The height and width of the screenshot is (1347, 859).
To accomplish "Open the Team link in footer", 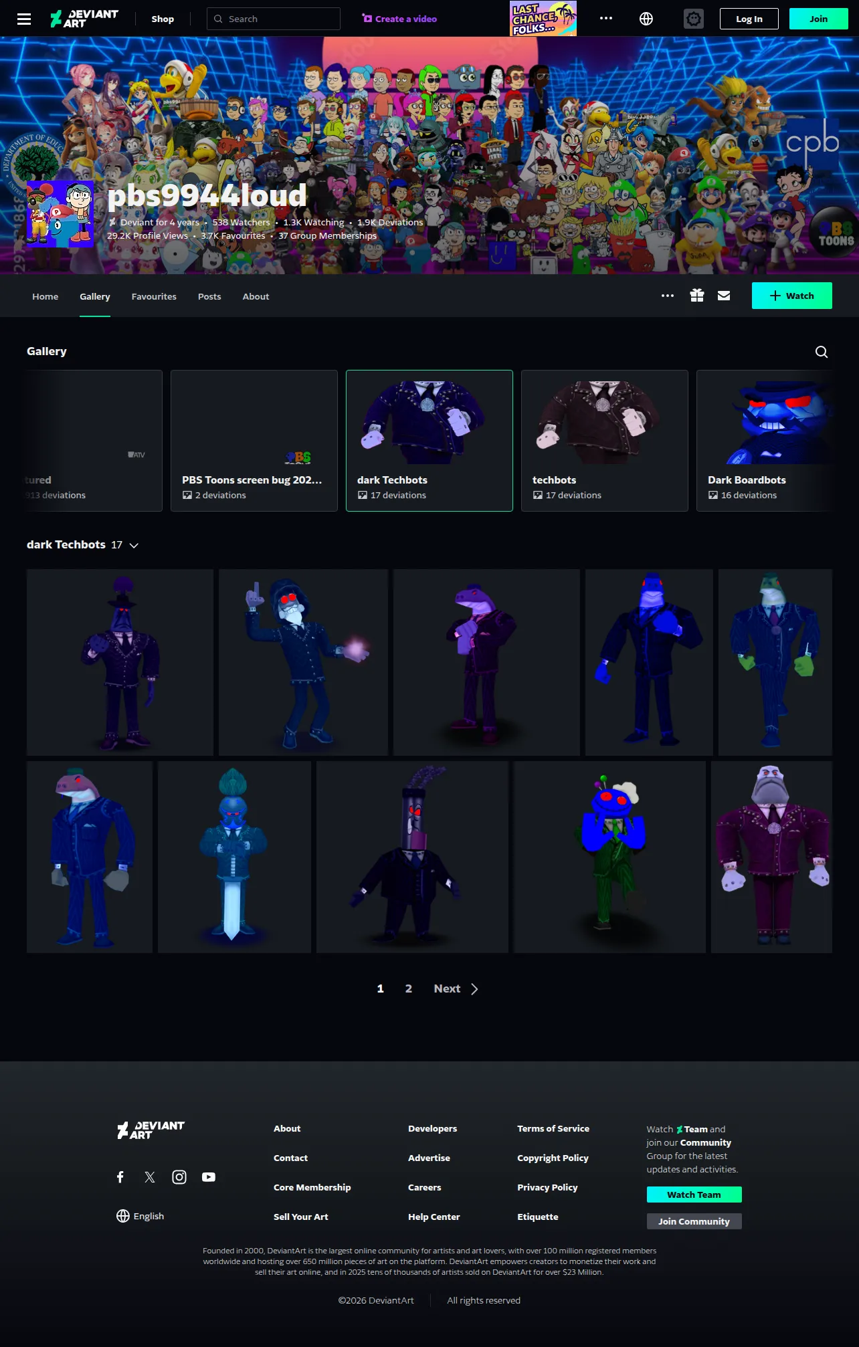I will click(x=692, y=1129).
